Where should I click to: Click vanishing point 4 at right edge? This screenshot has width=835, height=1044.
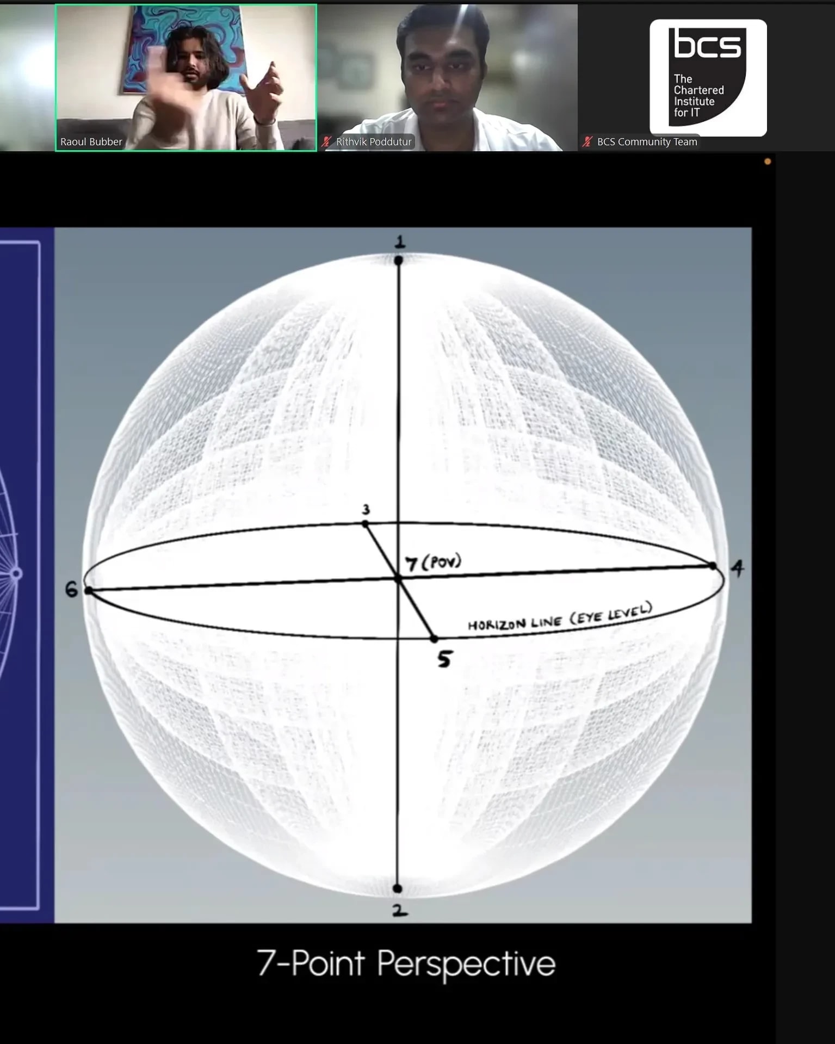tap(713, 566)
